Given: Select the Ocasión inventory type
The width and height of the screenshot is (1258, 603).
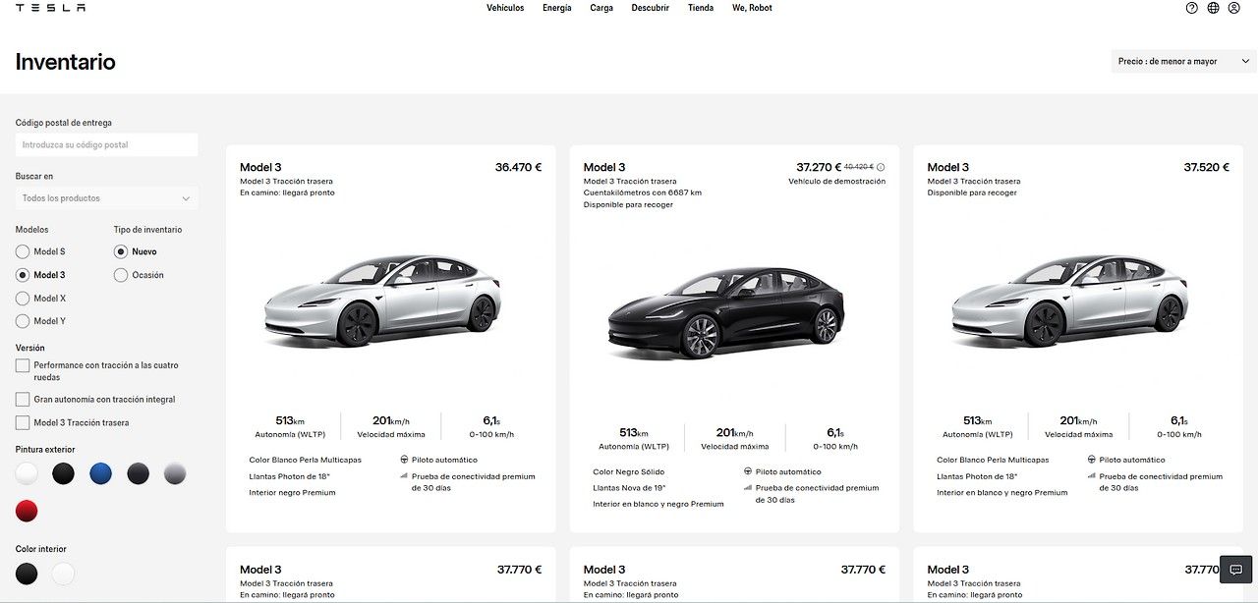Looking at the screenshot, I should tap(121, 275).
